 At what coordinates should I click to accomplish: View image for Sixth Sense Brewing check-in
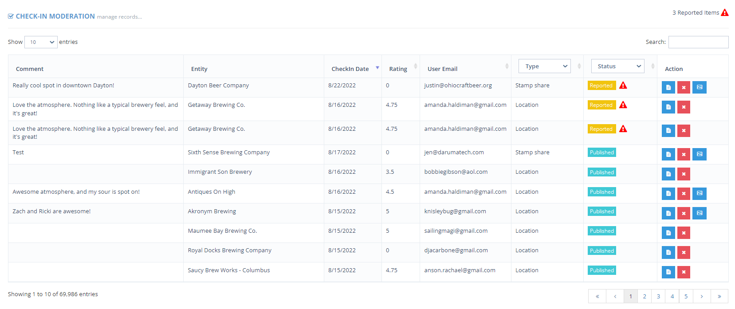[x=700, y=154]
